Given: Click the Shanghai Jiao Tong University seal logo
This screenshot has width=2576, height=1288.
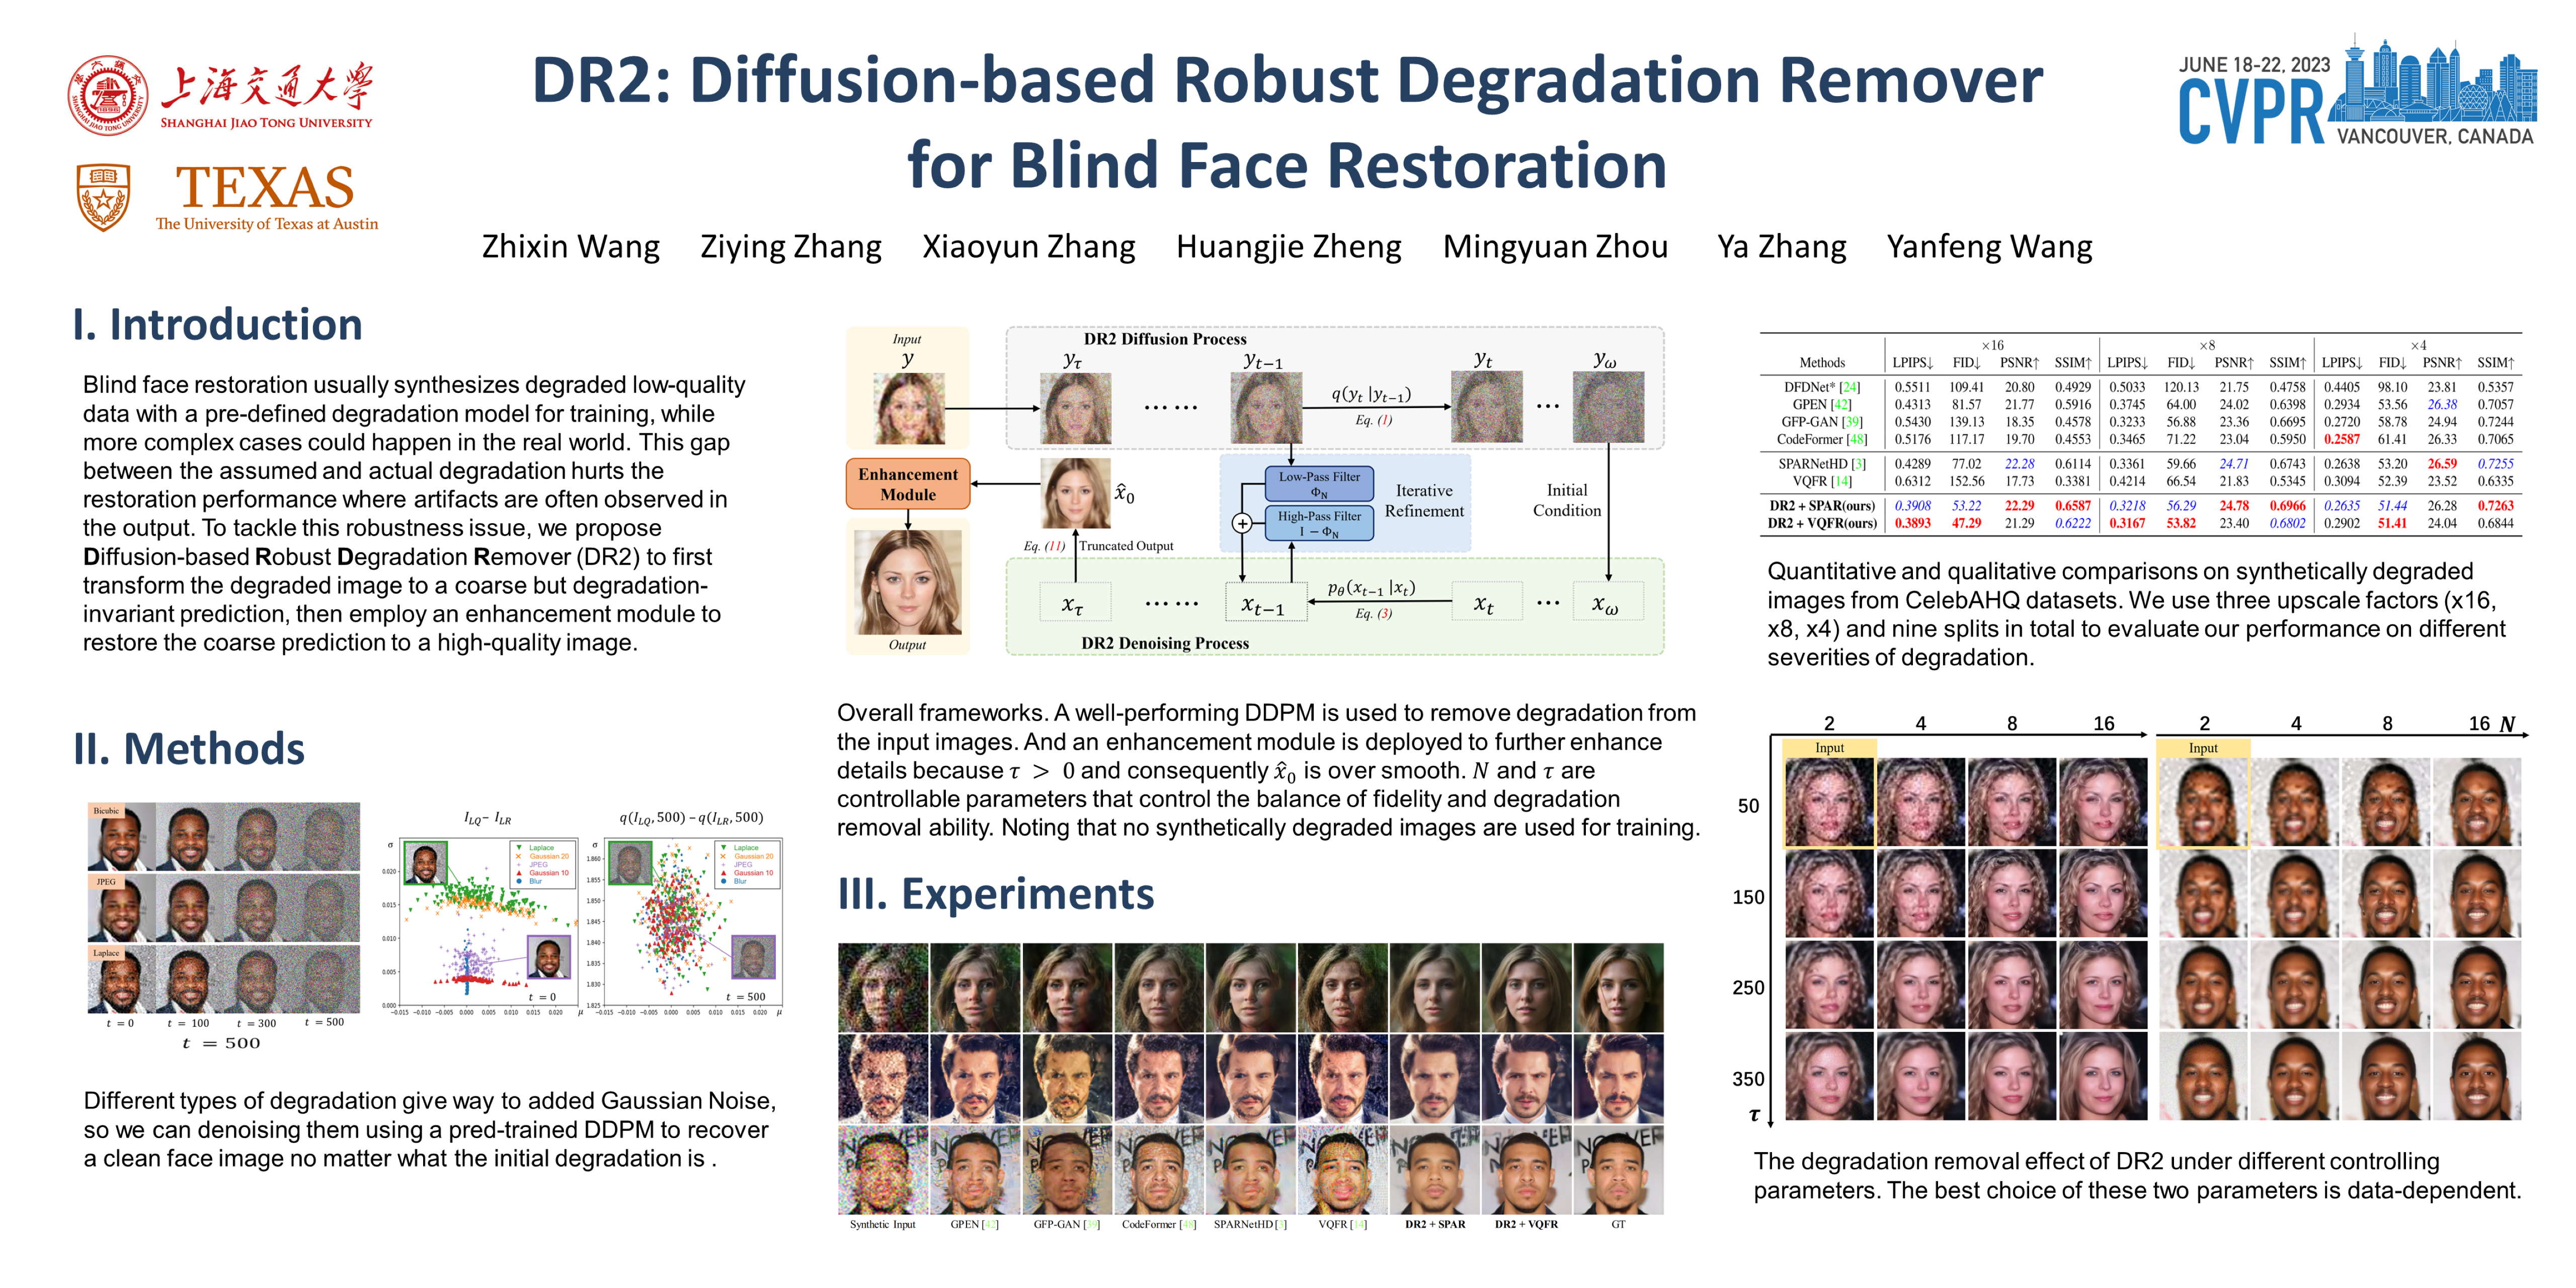Looking at the screenshot, I should click(108, 96).
